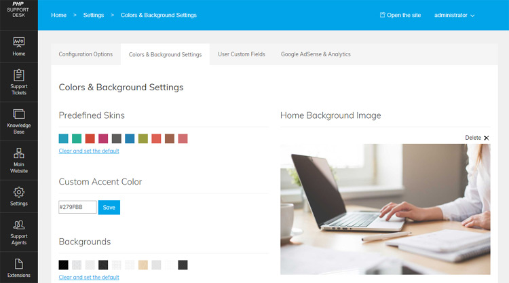Switch to Configuration Options tab
Image resolution: width=509 pixels, height=283 pixels.
(86, 54)
